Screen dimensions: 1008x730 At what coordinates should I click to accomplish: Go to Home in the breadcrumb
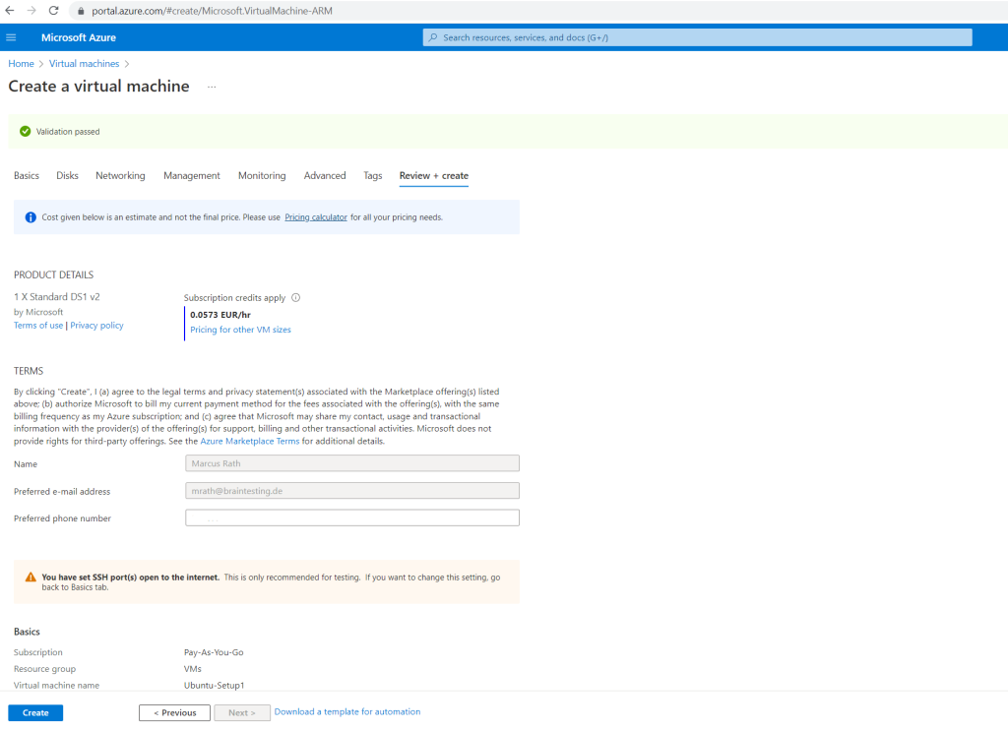click(x=22, y=64)
